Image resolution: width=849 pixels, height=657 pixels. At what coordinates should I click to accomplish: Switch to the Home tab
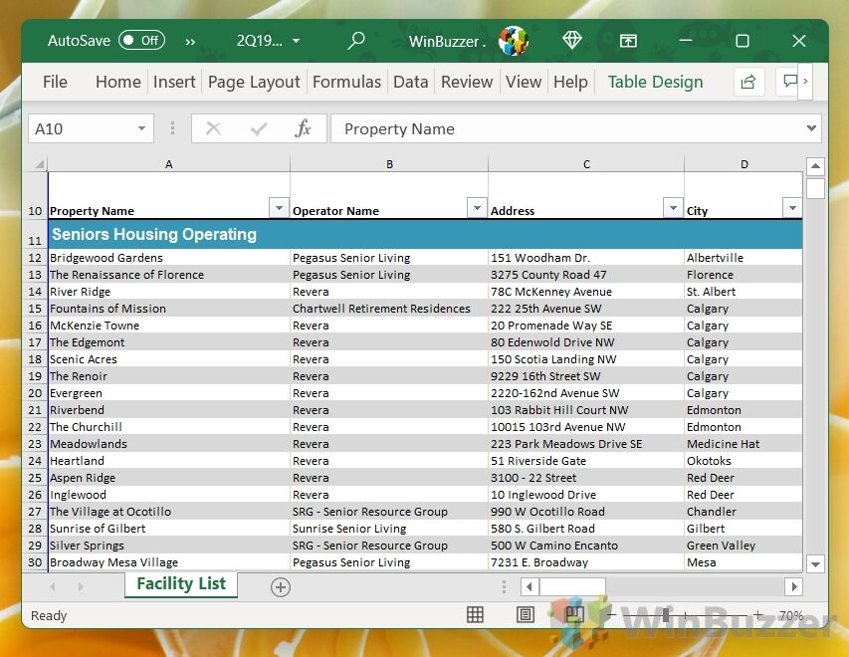[x=118, y=82]
